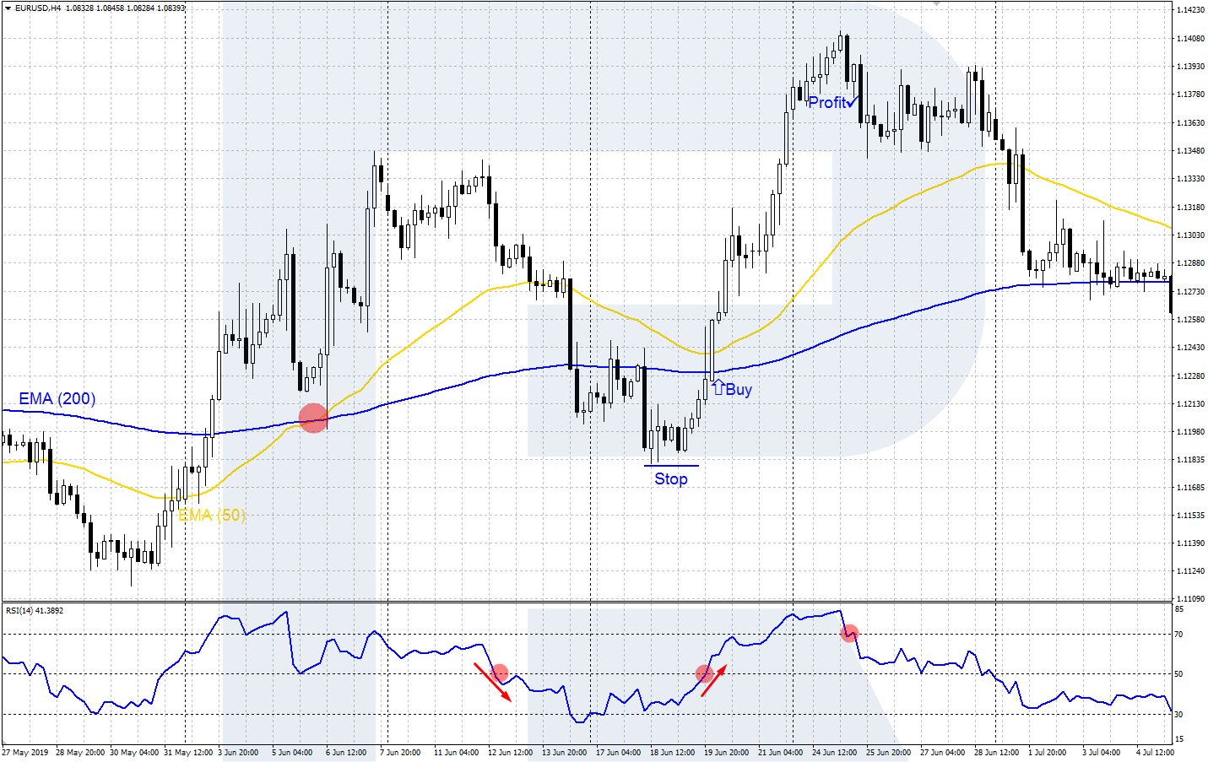This screenshot has width=1208, height=762.
Task: Click the EMA (50) label
Action: pyautogui.click(x=212, y=515)
